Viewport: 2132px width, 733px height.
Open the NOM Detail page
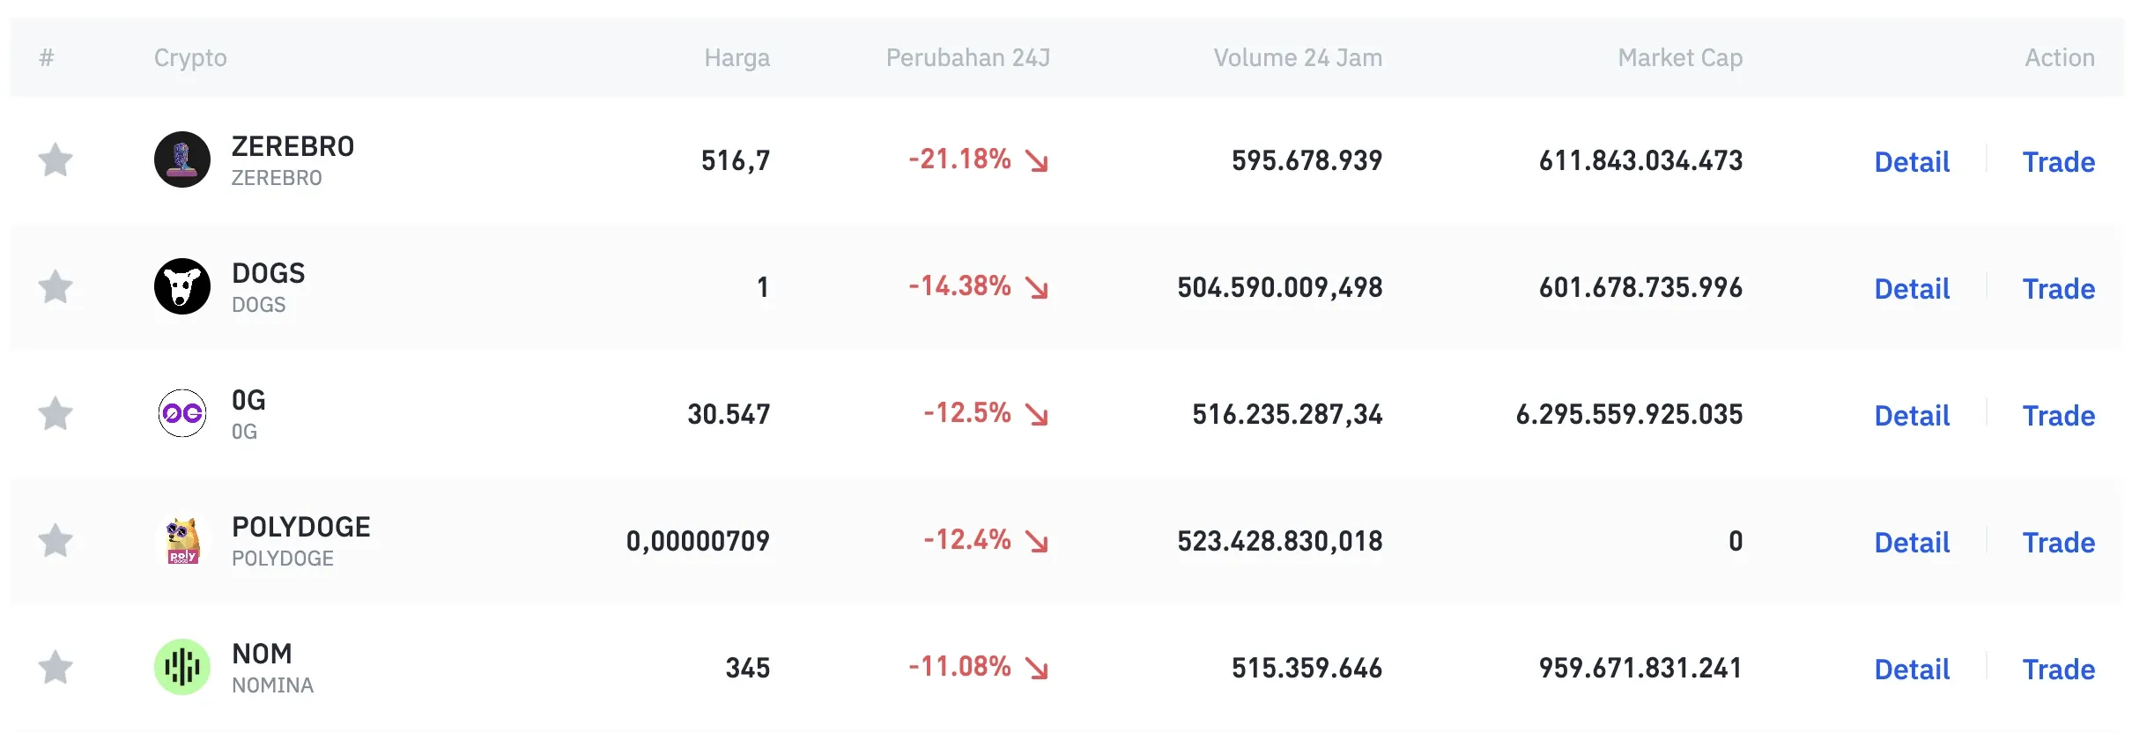click(1912, 670)
